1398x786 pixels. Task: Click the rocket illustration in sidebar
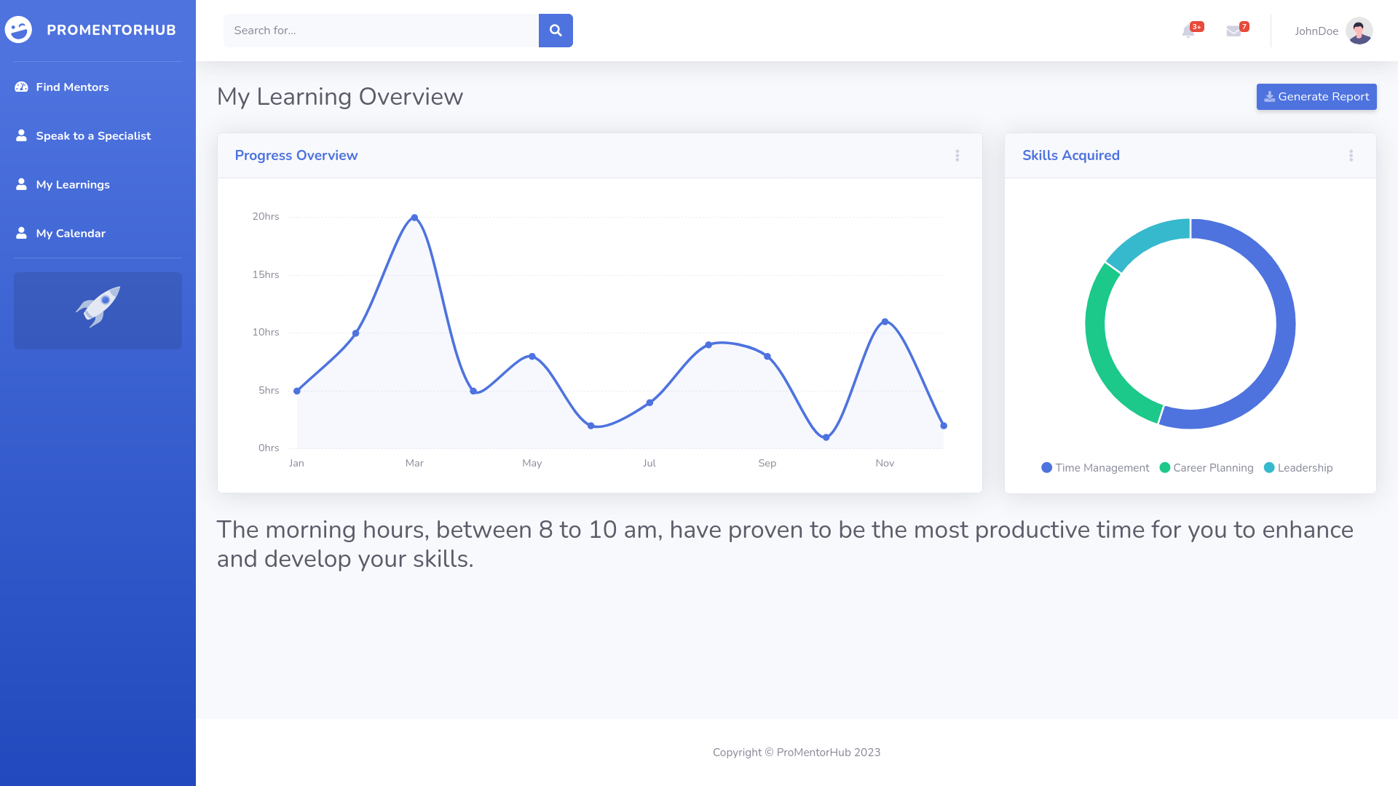coord(98,307)
